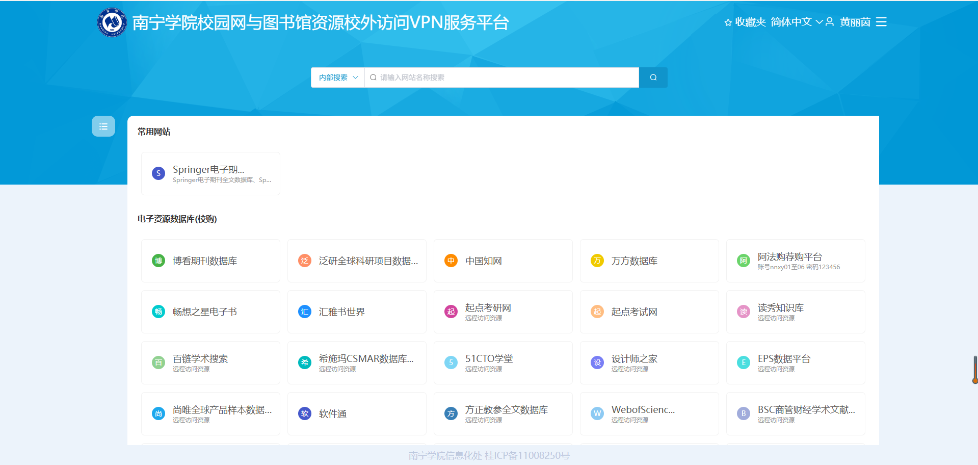Open the 简体中文 language dropdown

(797, 22)
